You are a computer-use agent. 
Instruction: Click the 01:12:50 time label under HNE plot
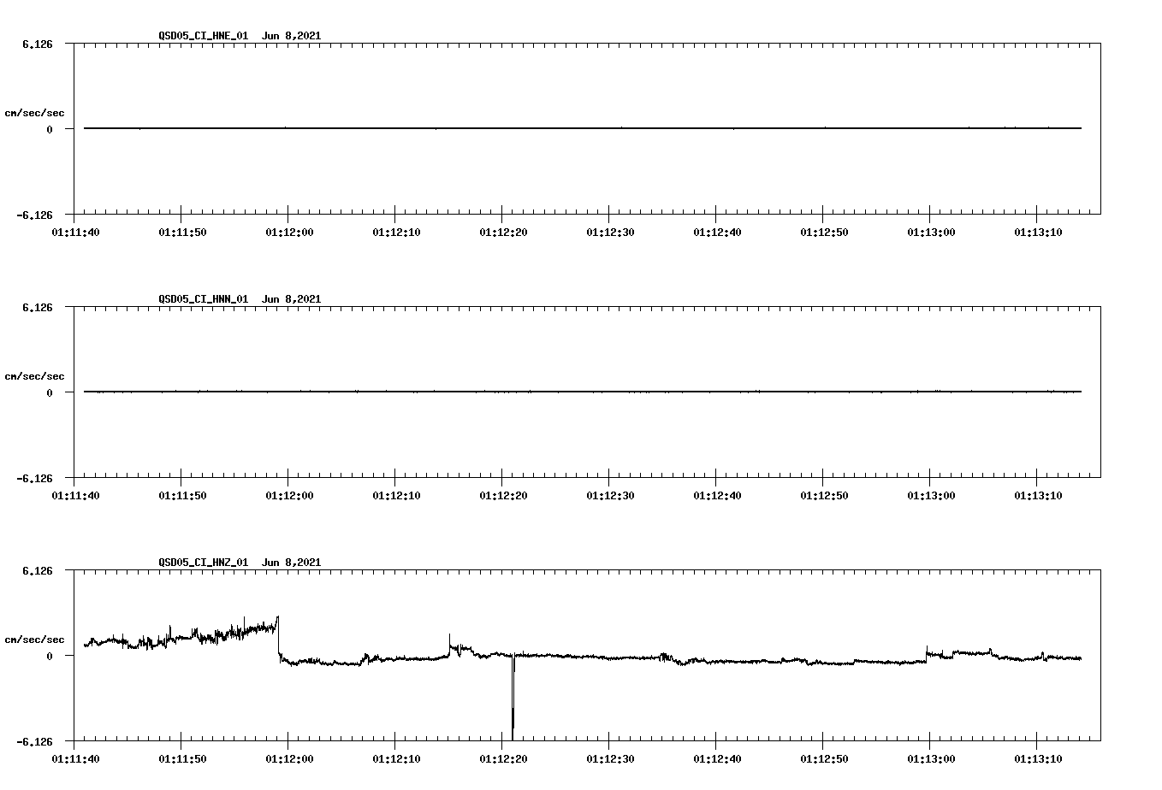coord(824,232)
